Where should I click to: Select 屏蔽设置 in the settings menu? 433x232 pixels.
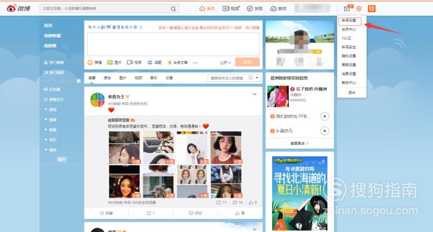(349, 65)
